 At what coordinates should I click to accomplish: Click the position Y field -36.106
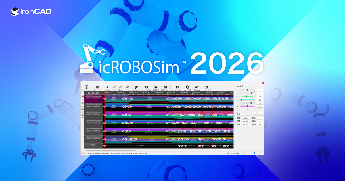(x=246, y=121)
